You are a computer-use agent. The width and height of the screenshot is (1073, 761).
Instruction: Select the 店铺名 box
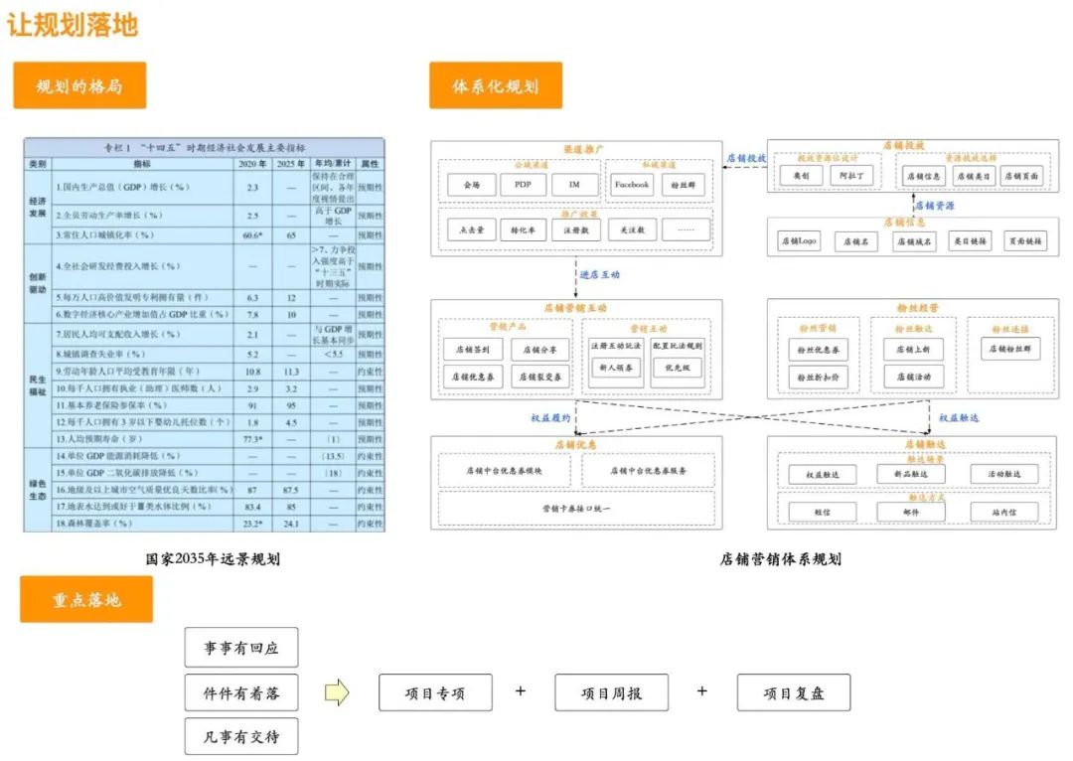[856, 240]
